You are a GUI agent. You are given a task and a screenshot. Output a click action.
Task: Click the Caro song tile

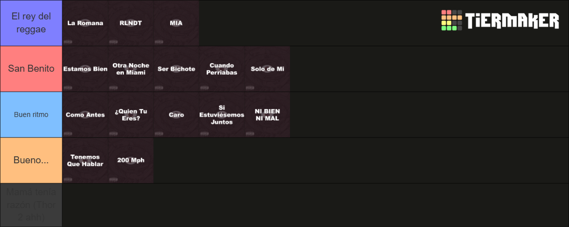click(x=176, y=115)
